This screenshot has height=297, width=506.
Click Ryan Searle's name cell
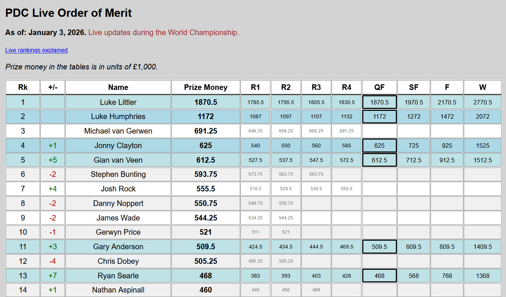118,276
